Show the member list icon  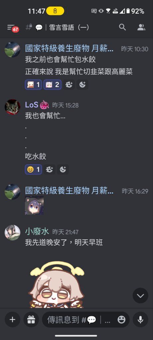click(141, 27)
